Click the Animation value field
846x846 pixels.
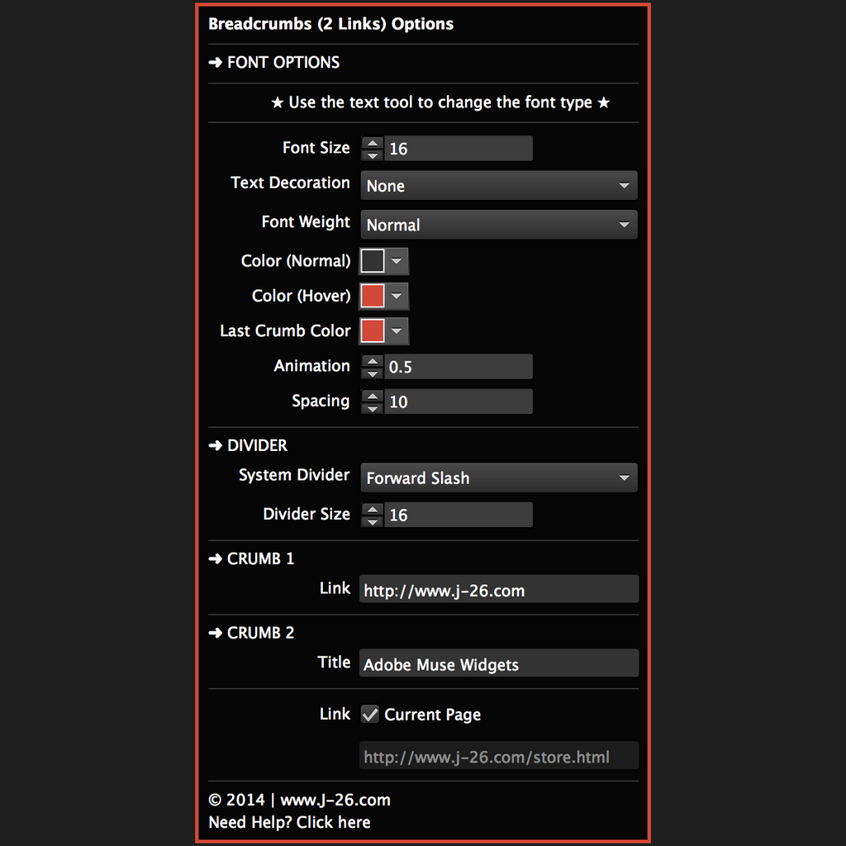pyautogui.click(x=458, y=367)
